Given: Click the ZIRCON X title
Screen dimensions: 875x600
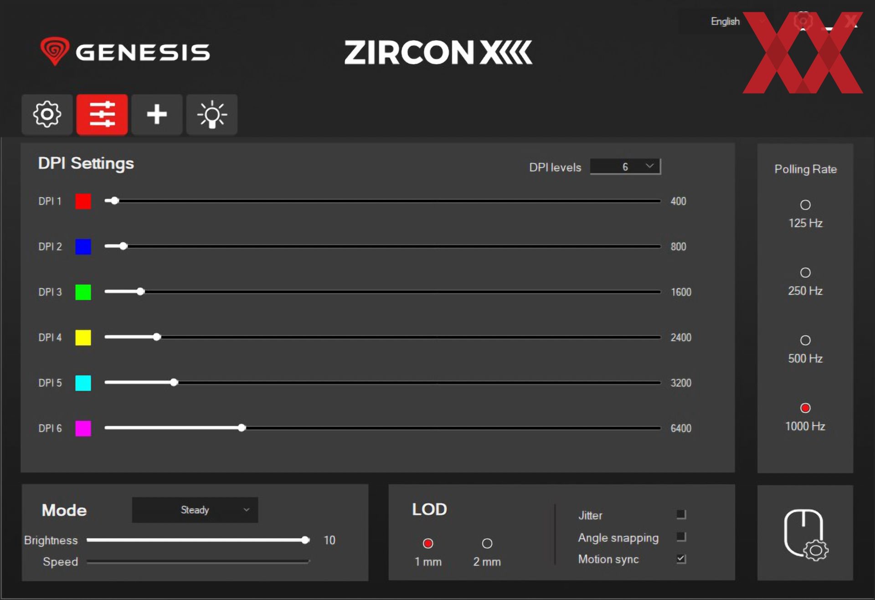Looking at the screenshot, I should point(438,52).
